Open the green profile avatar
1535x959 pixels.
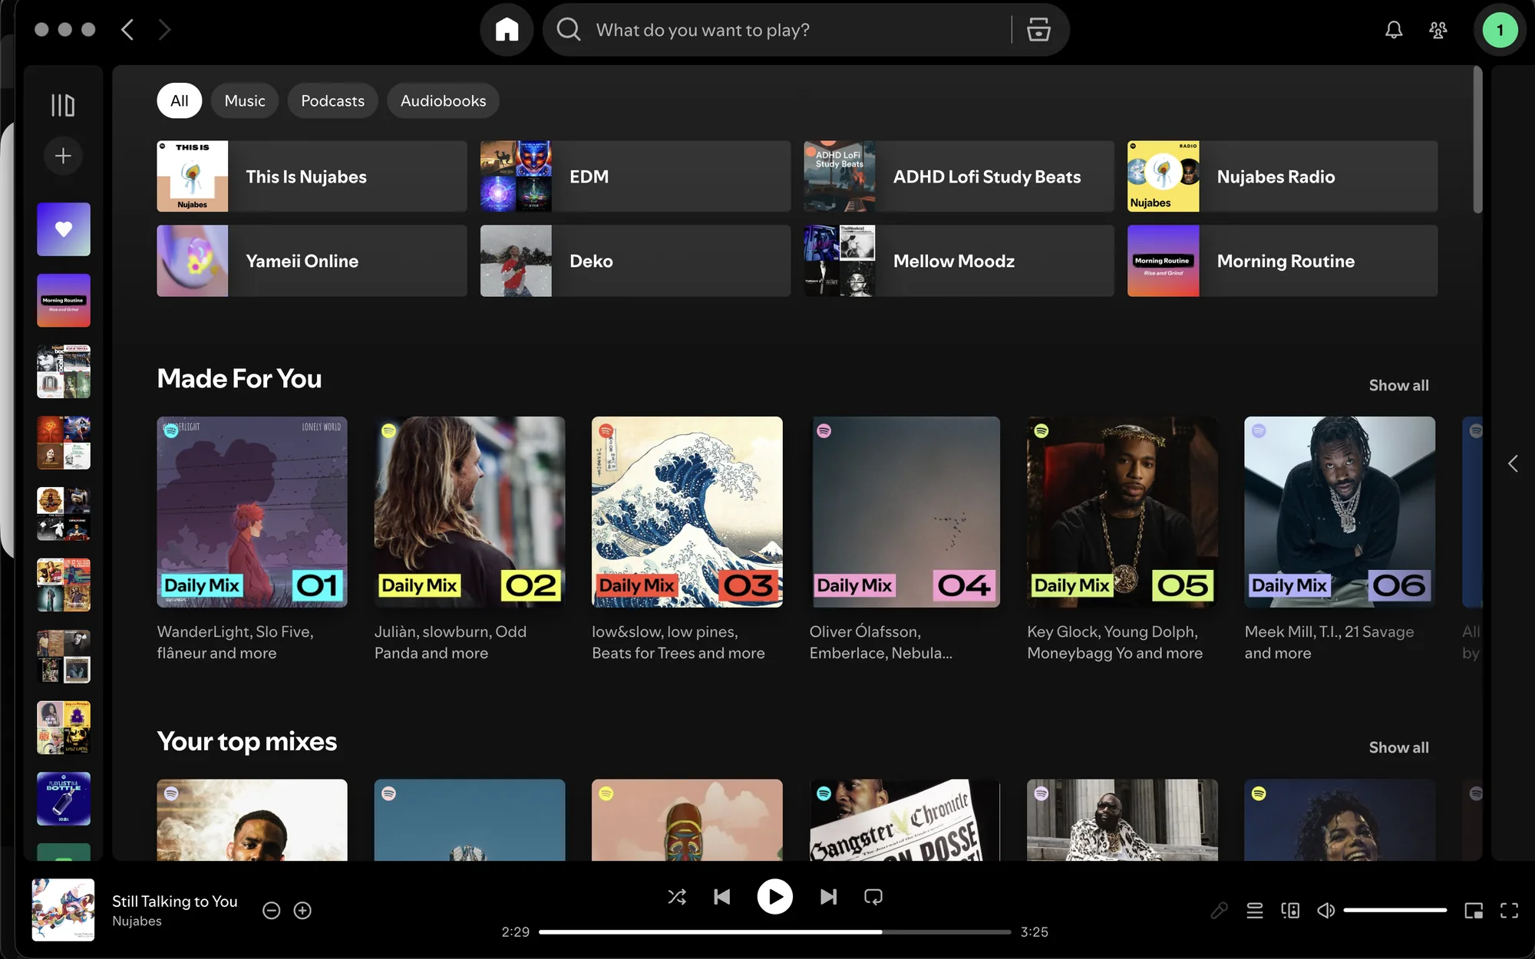pos(1500,30)
